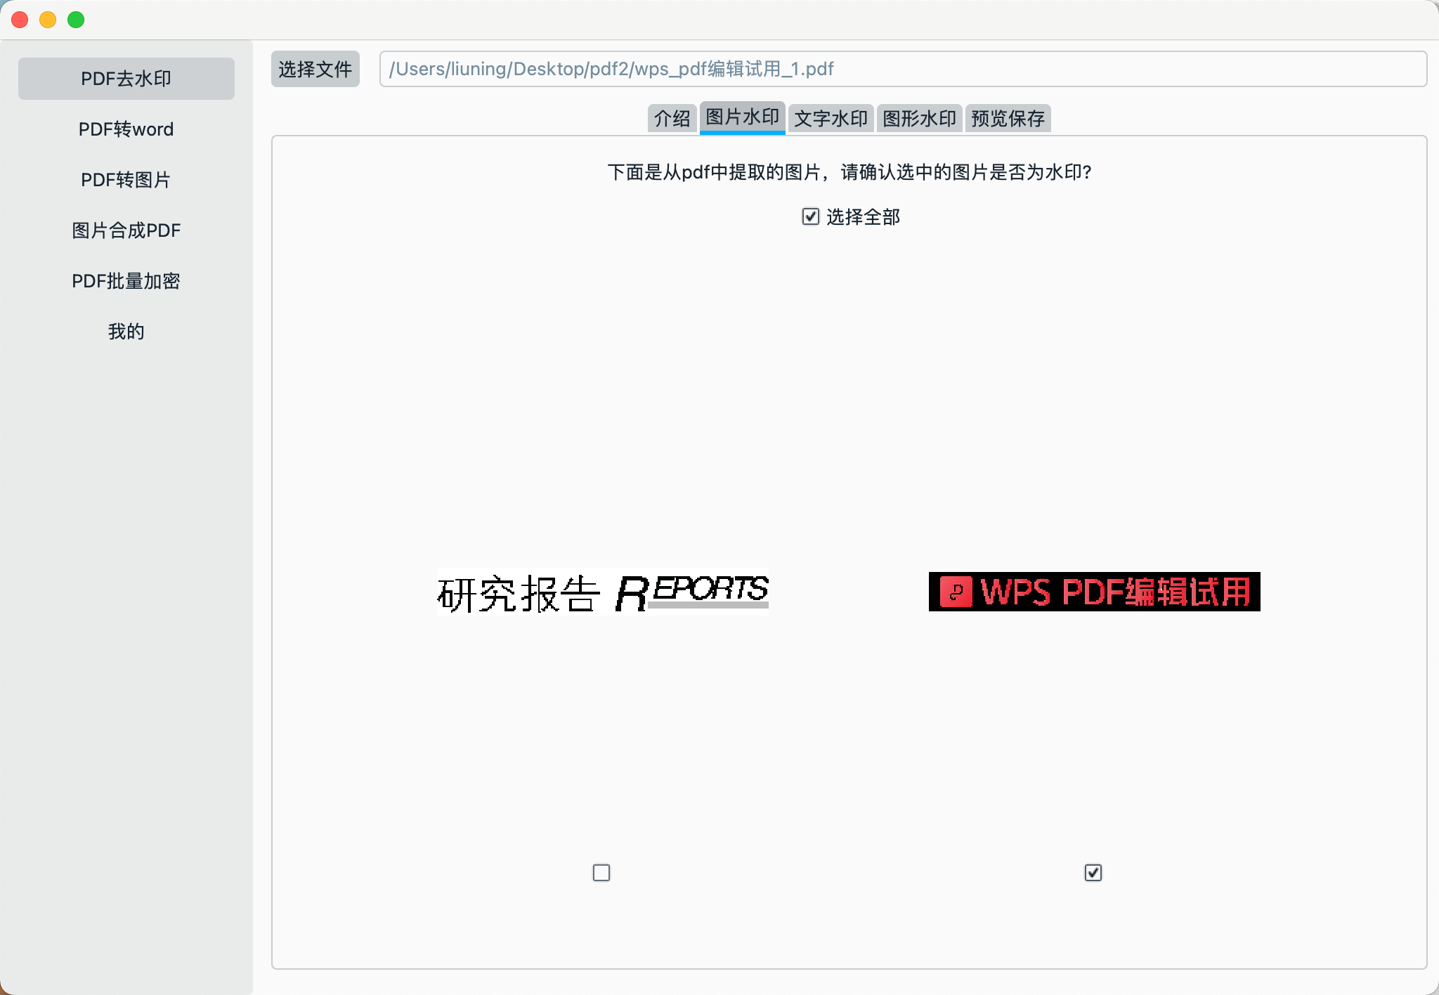Image resolution: width=1439 pixels, height=995 pixels.
Task: Click the 研究报告 REPORTS extracted image
Action: point(603,592)
